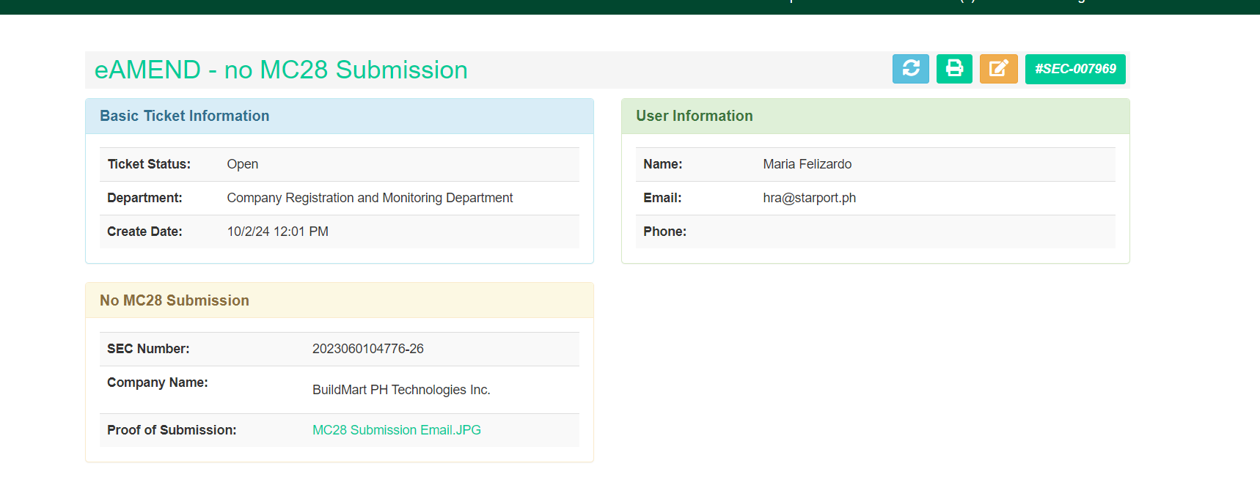Click the No MC28 Submission panel header
This screenshot has width=1260, height=477.
tap(175, 300)
